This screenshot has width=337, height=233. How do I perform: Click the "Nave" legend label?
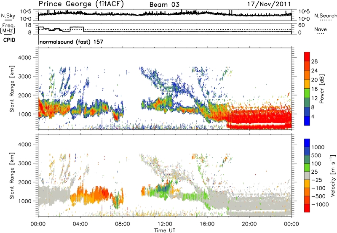(321, 29)
